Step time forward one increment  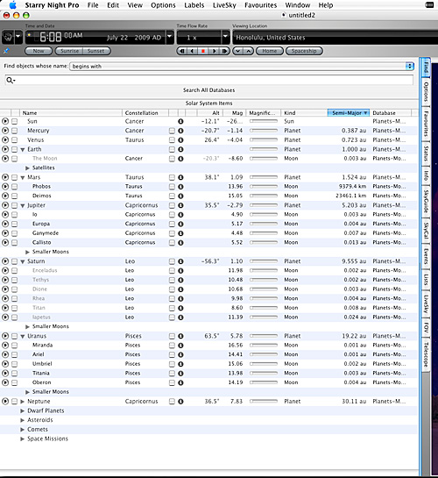point(224,51)
